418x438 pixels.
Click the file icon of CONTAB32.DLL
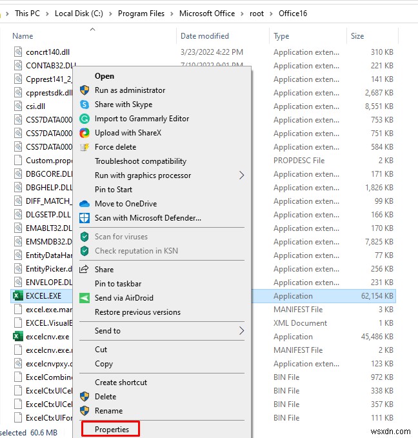18,65
